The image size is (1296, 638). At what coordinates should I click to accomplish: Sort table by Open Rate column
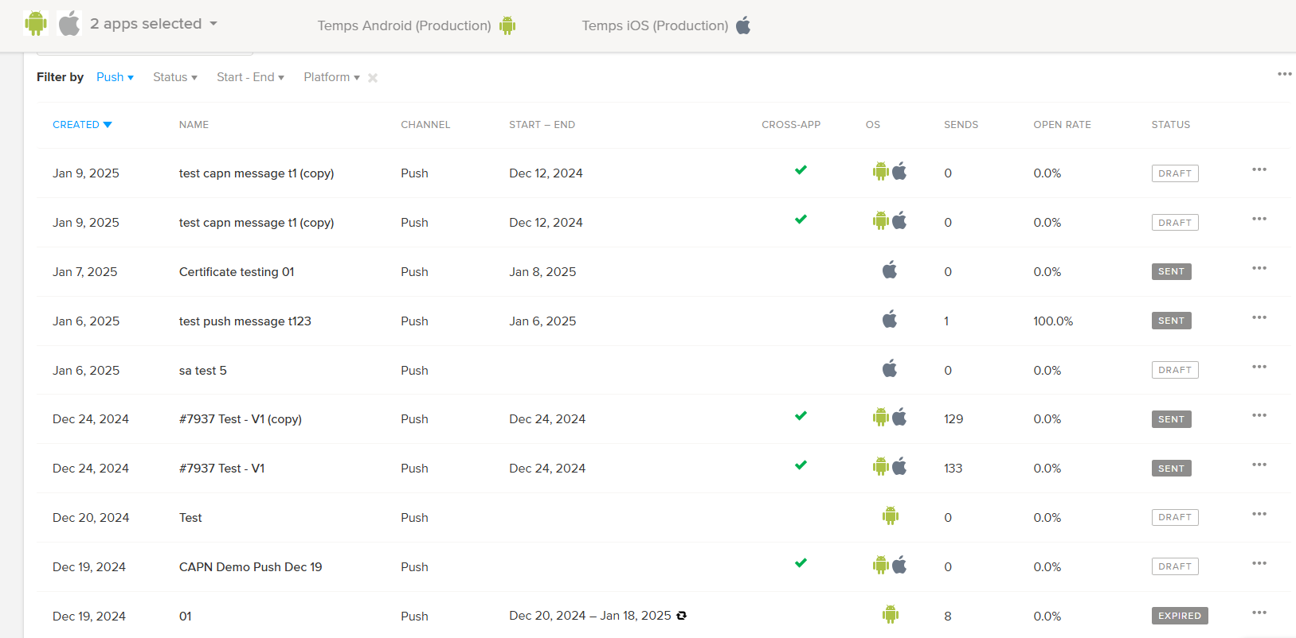[1062, 125]
